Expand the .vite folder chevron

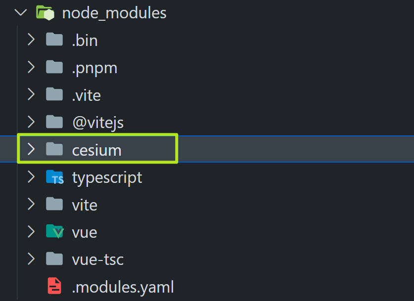coord(31,94)
